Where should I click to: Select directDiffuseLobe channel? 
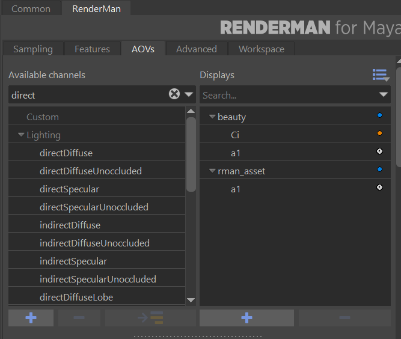tap(97, 297)
